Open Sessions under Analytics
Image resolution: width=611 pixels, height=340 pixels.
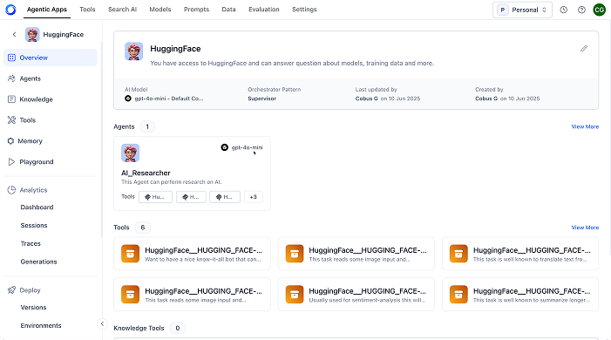pyautogui.click(x=34, y=226)
